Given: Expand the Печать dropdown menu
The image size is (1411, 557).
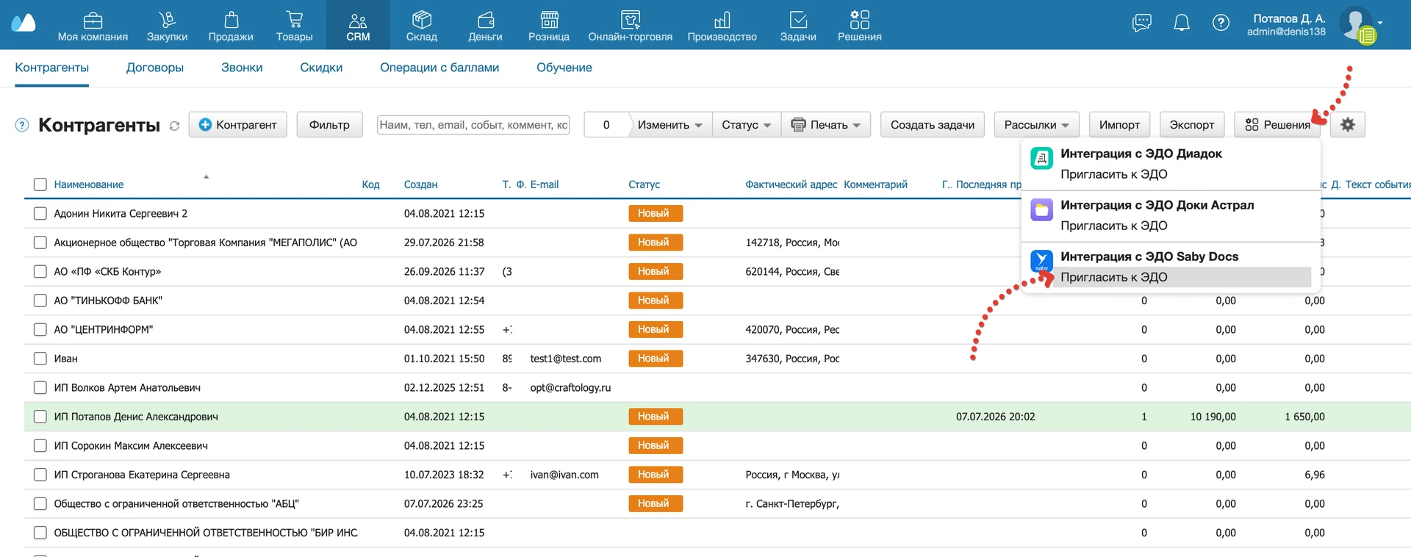Looking at the screenshot, I should pyautogui.click(x=826, y=125).
